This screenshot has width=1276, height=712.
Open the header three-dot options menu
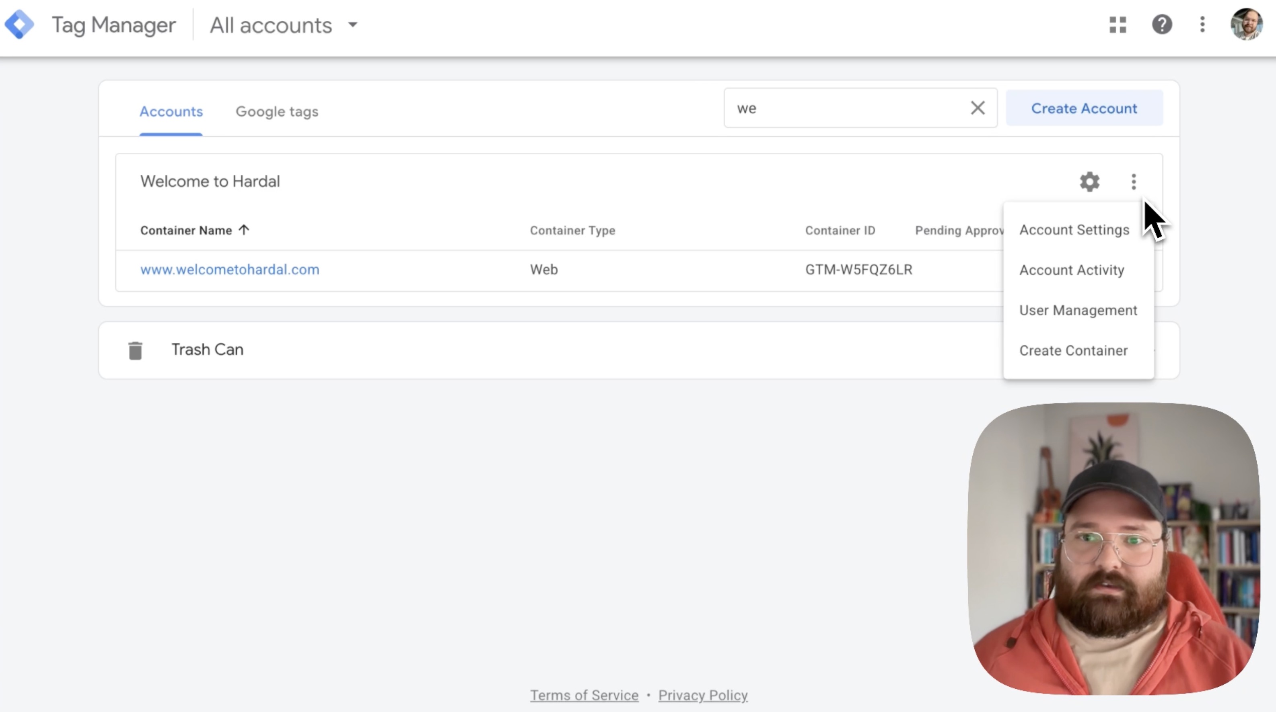pyautogui.click(x=1202, y=24)
